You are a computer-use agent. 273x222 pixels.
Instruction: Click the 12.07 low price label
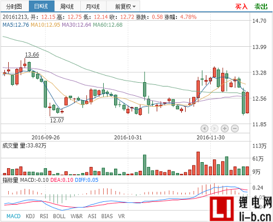click(x=57, y=120)
